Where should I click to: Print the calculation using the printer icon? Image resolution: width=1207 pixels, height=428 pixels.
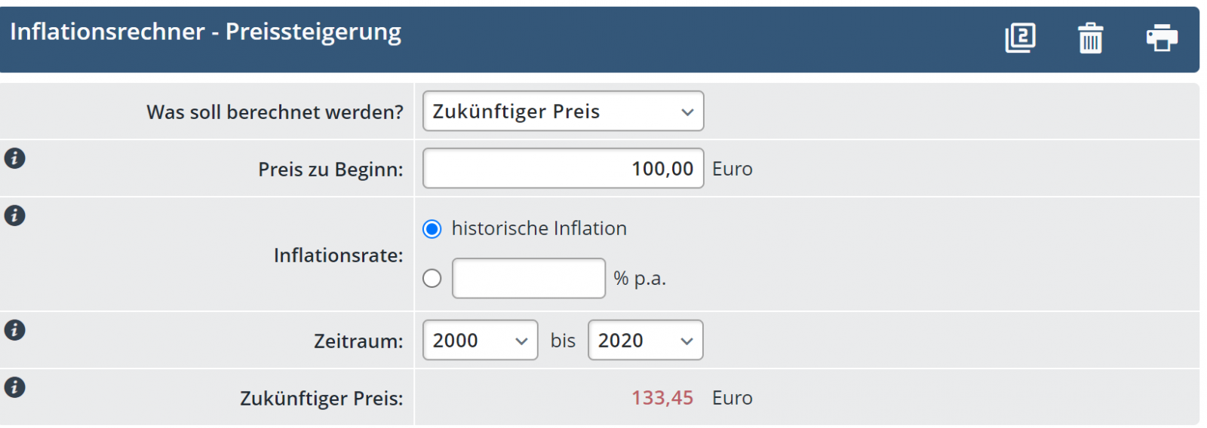(x=1161, y=37)
